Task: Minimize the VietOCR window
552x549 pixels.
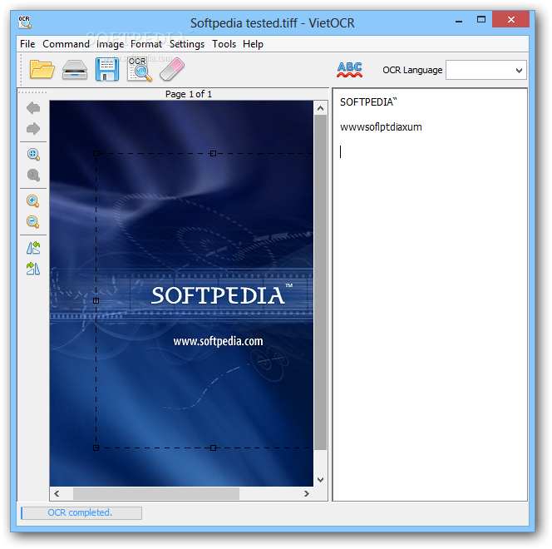Action: (x=459, y=21)
